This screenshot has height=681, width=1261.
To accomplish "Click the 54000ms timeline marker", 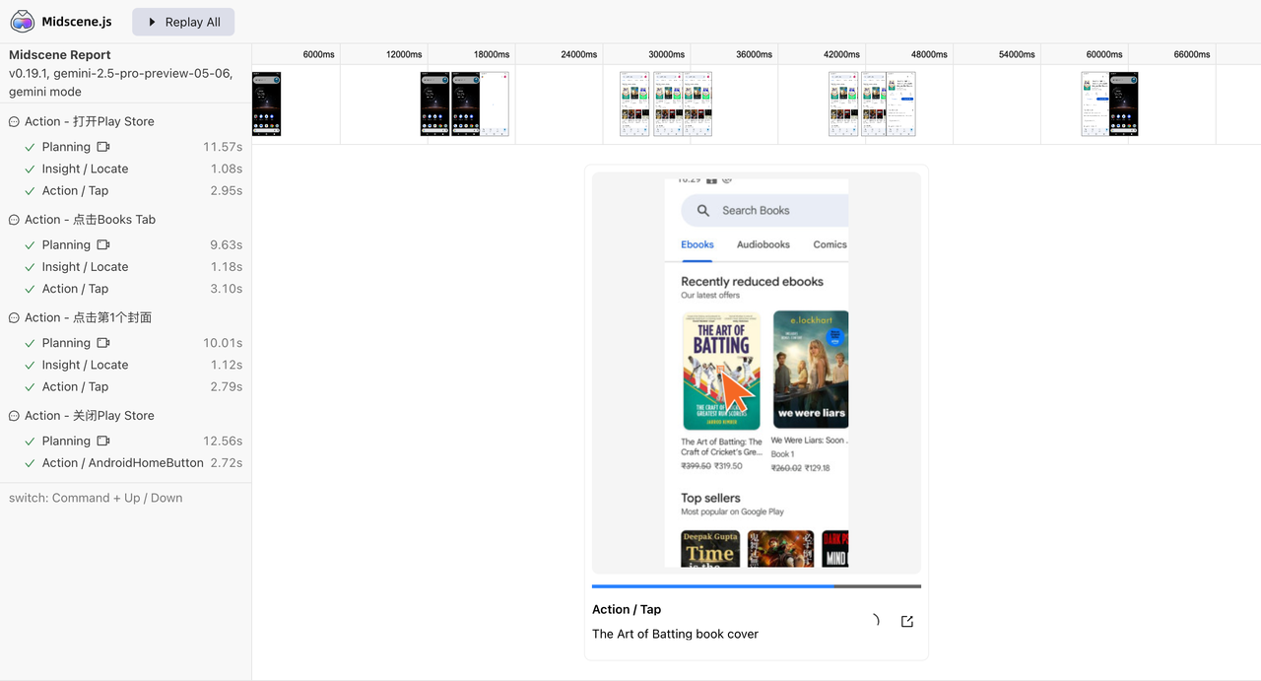I will (x=1018, y=55).
